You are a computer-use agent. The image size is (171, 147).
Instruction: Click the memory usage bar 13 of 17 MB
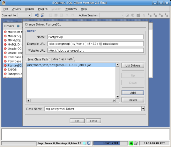[x=111, y=143]
